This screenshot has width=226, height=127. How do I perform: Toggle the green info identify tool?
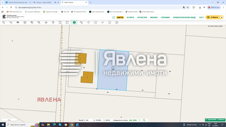coord(74,22)
